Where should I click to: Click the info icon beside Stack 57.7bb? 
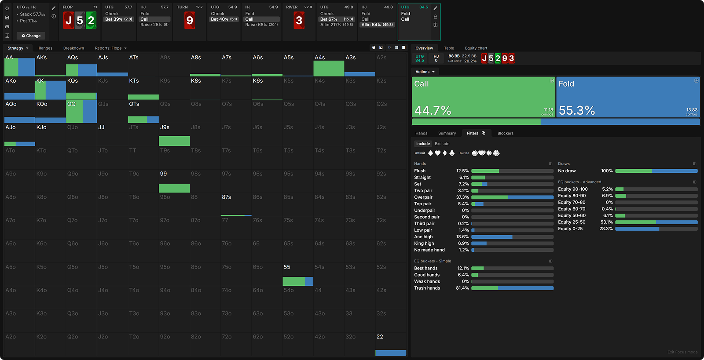click(54, 16)
